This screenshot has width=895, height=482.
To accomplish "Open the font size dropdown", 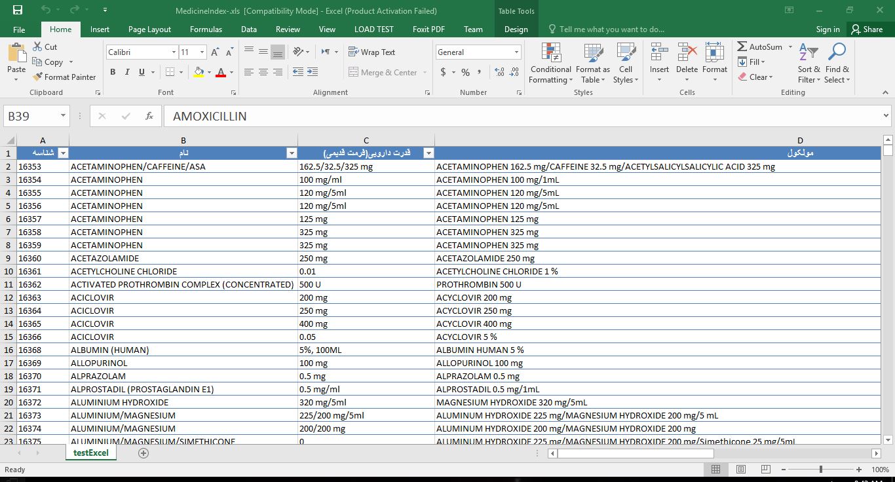I will pos(202,52).
